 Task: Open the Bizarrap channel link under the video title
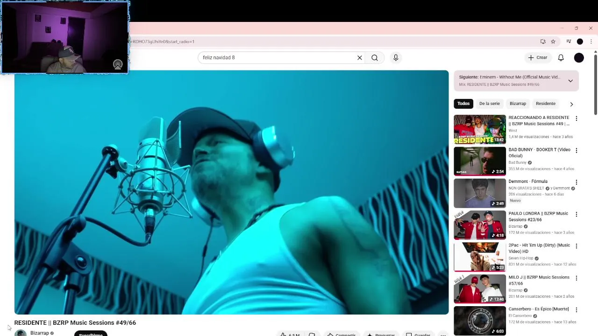point(40,333)
